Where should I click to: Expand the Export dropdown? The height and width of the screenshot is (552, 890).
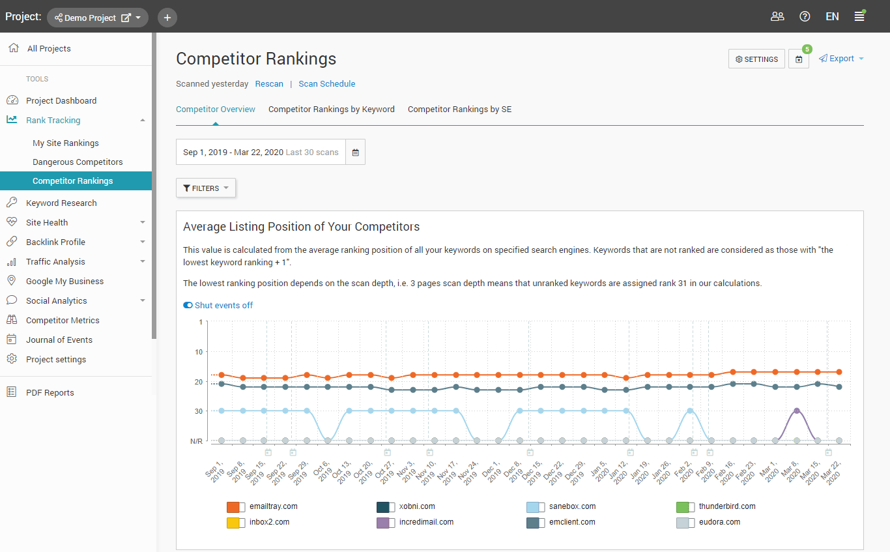pyautogui.click(x=841, y=59)
